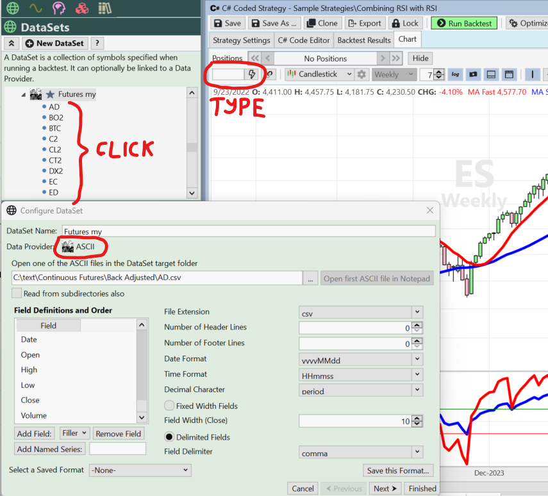
Task: Go to next position arrow
Action: [x=383, y=58]
